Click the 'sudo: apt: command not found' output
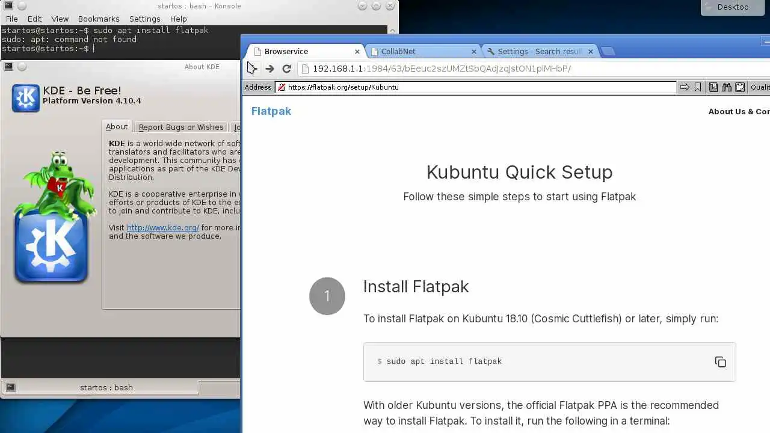The image size is (770, 433). (69, 40)
